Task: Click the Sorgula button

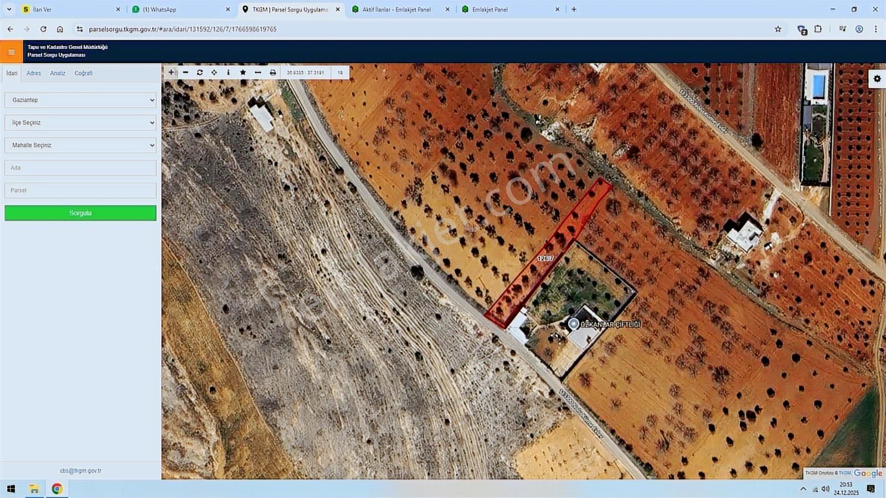Action: coord(80,212)
